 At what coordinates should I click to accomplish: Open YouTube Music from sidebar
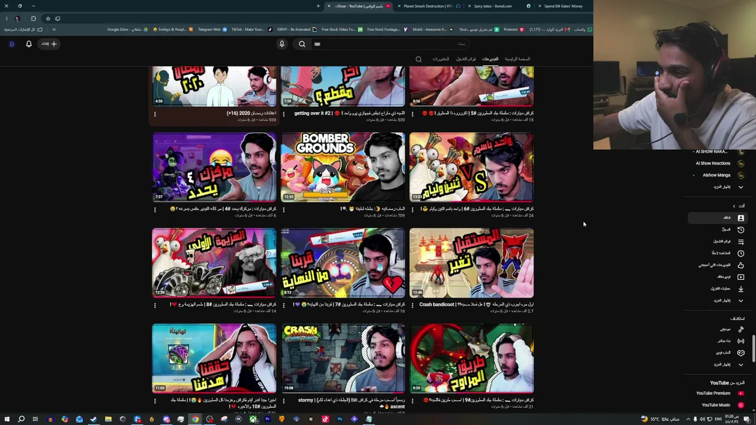click(722, 405)
